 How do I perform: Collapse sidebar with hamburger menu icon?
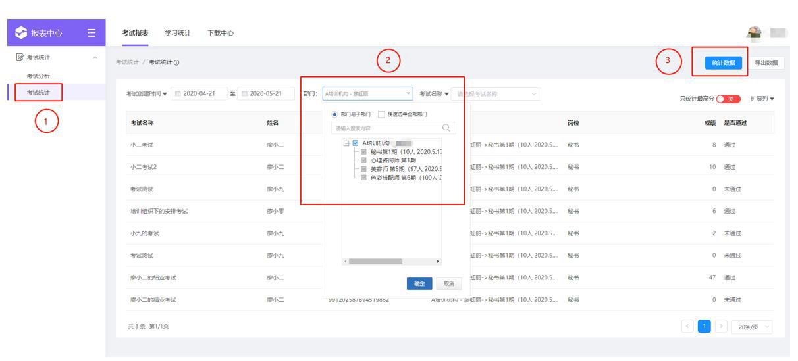click(92, 34)
